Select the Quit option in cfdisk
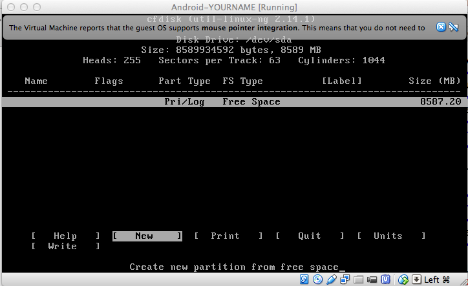This screenshot has width=468, height=286. click(310, 236)
